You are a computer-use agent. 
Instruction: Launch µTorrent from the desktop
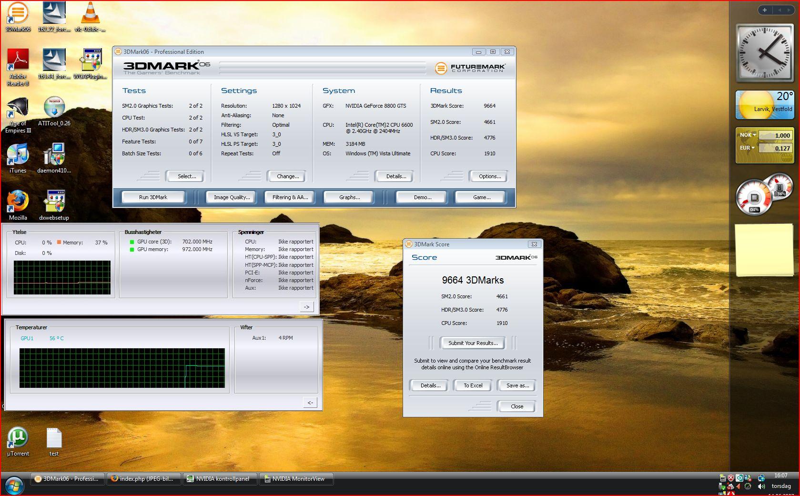click(18, 442)
